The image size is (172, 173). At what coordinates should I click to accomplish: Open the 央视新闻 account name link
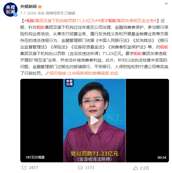pyautogui.click(x=28, y=7)
